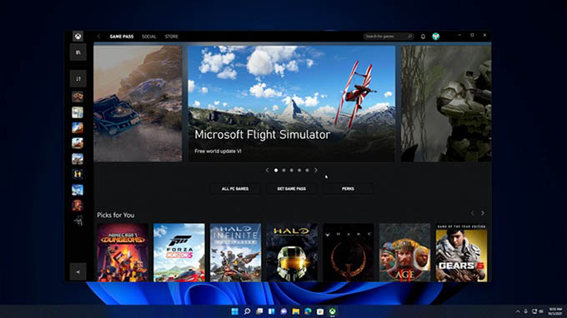Select the fifth carousel page dot
The width and height of the screenshot is (567, 318).
pos(307,170)
